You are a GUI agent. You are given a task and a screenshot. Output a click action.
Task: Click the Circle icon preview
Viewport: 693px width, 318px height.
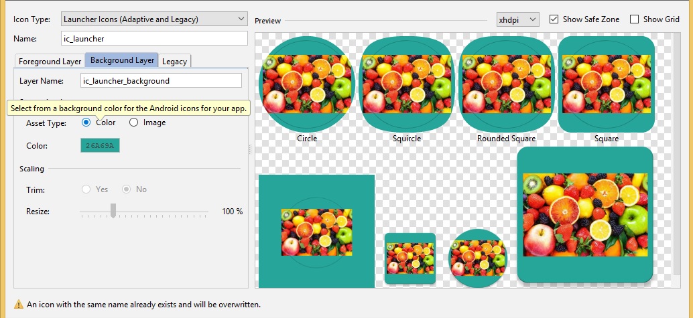click(x=306, y=84)
